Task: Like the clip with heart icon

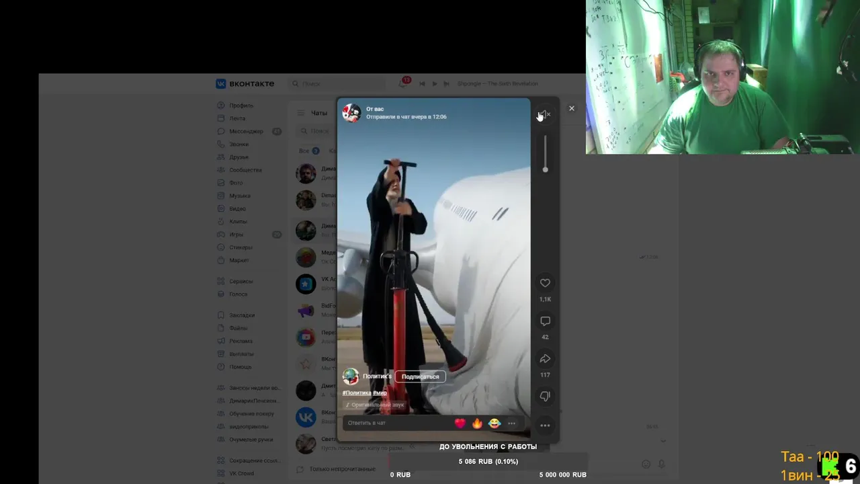Action: tap(545, 283)
